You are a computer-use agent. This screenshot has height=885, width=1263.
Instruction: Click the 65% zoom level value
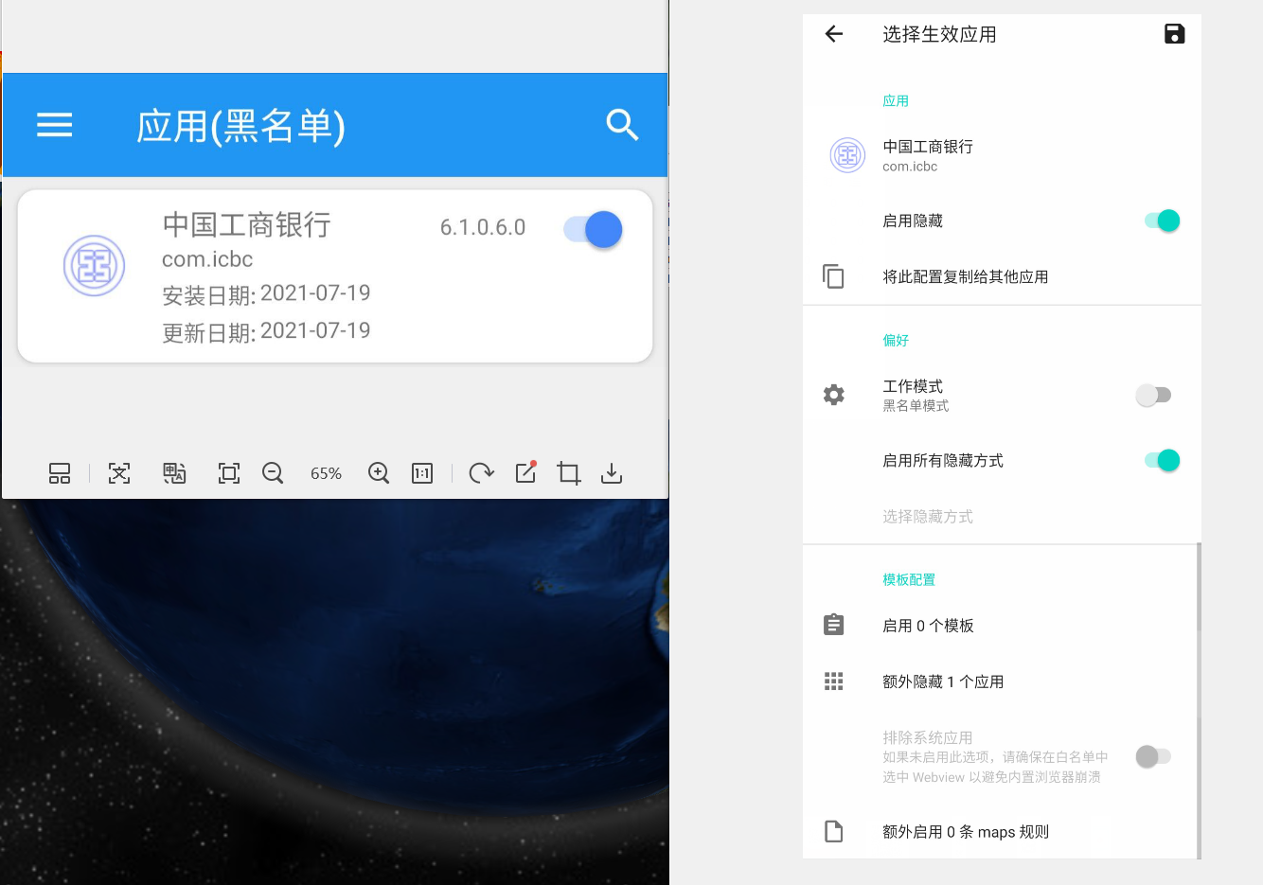(326, 473)
